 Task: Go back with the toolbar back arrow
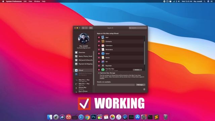point(83,28)
